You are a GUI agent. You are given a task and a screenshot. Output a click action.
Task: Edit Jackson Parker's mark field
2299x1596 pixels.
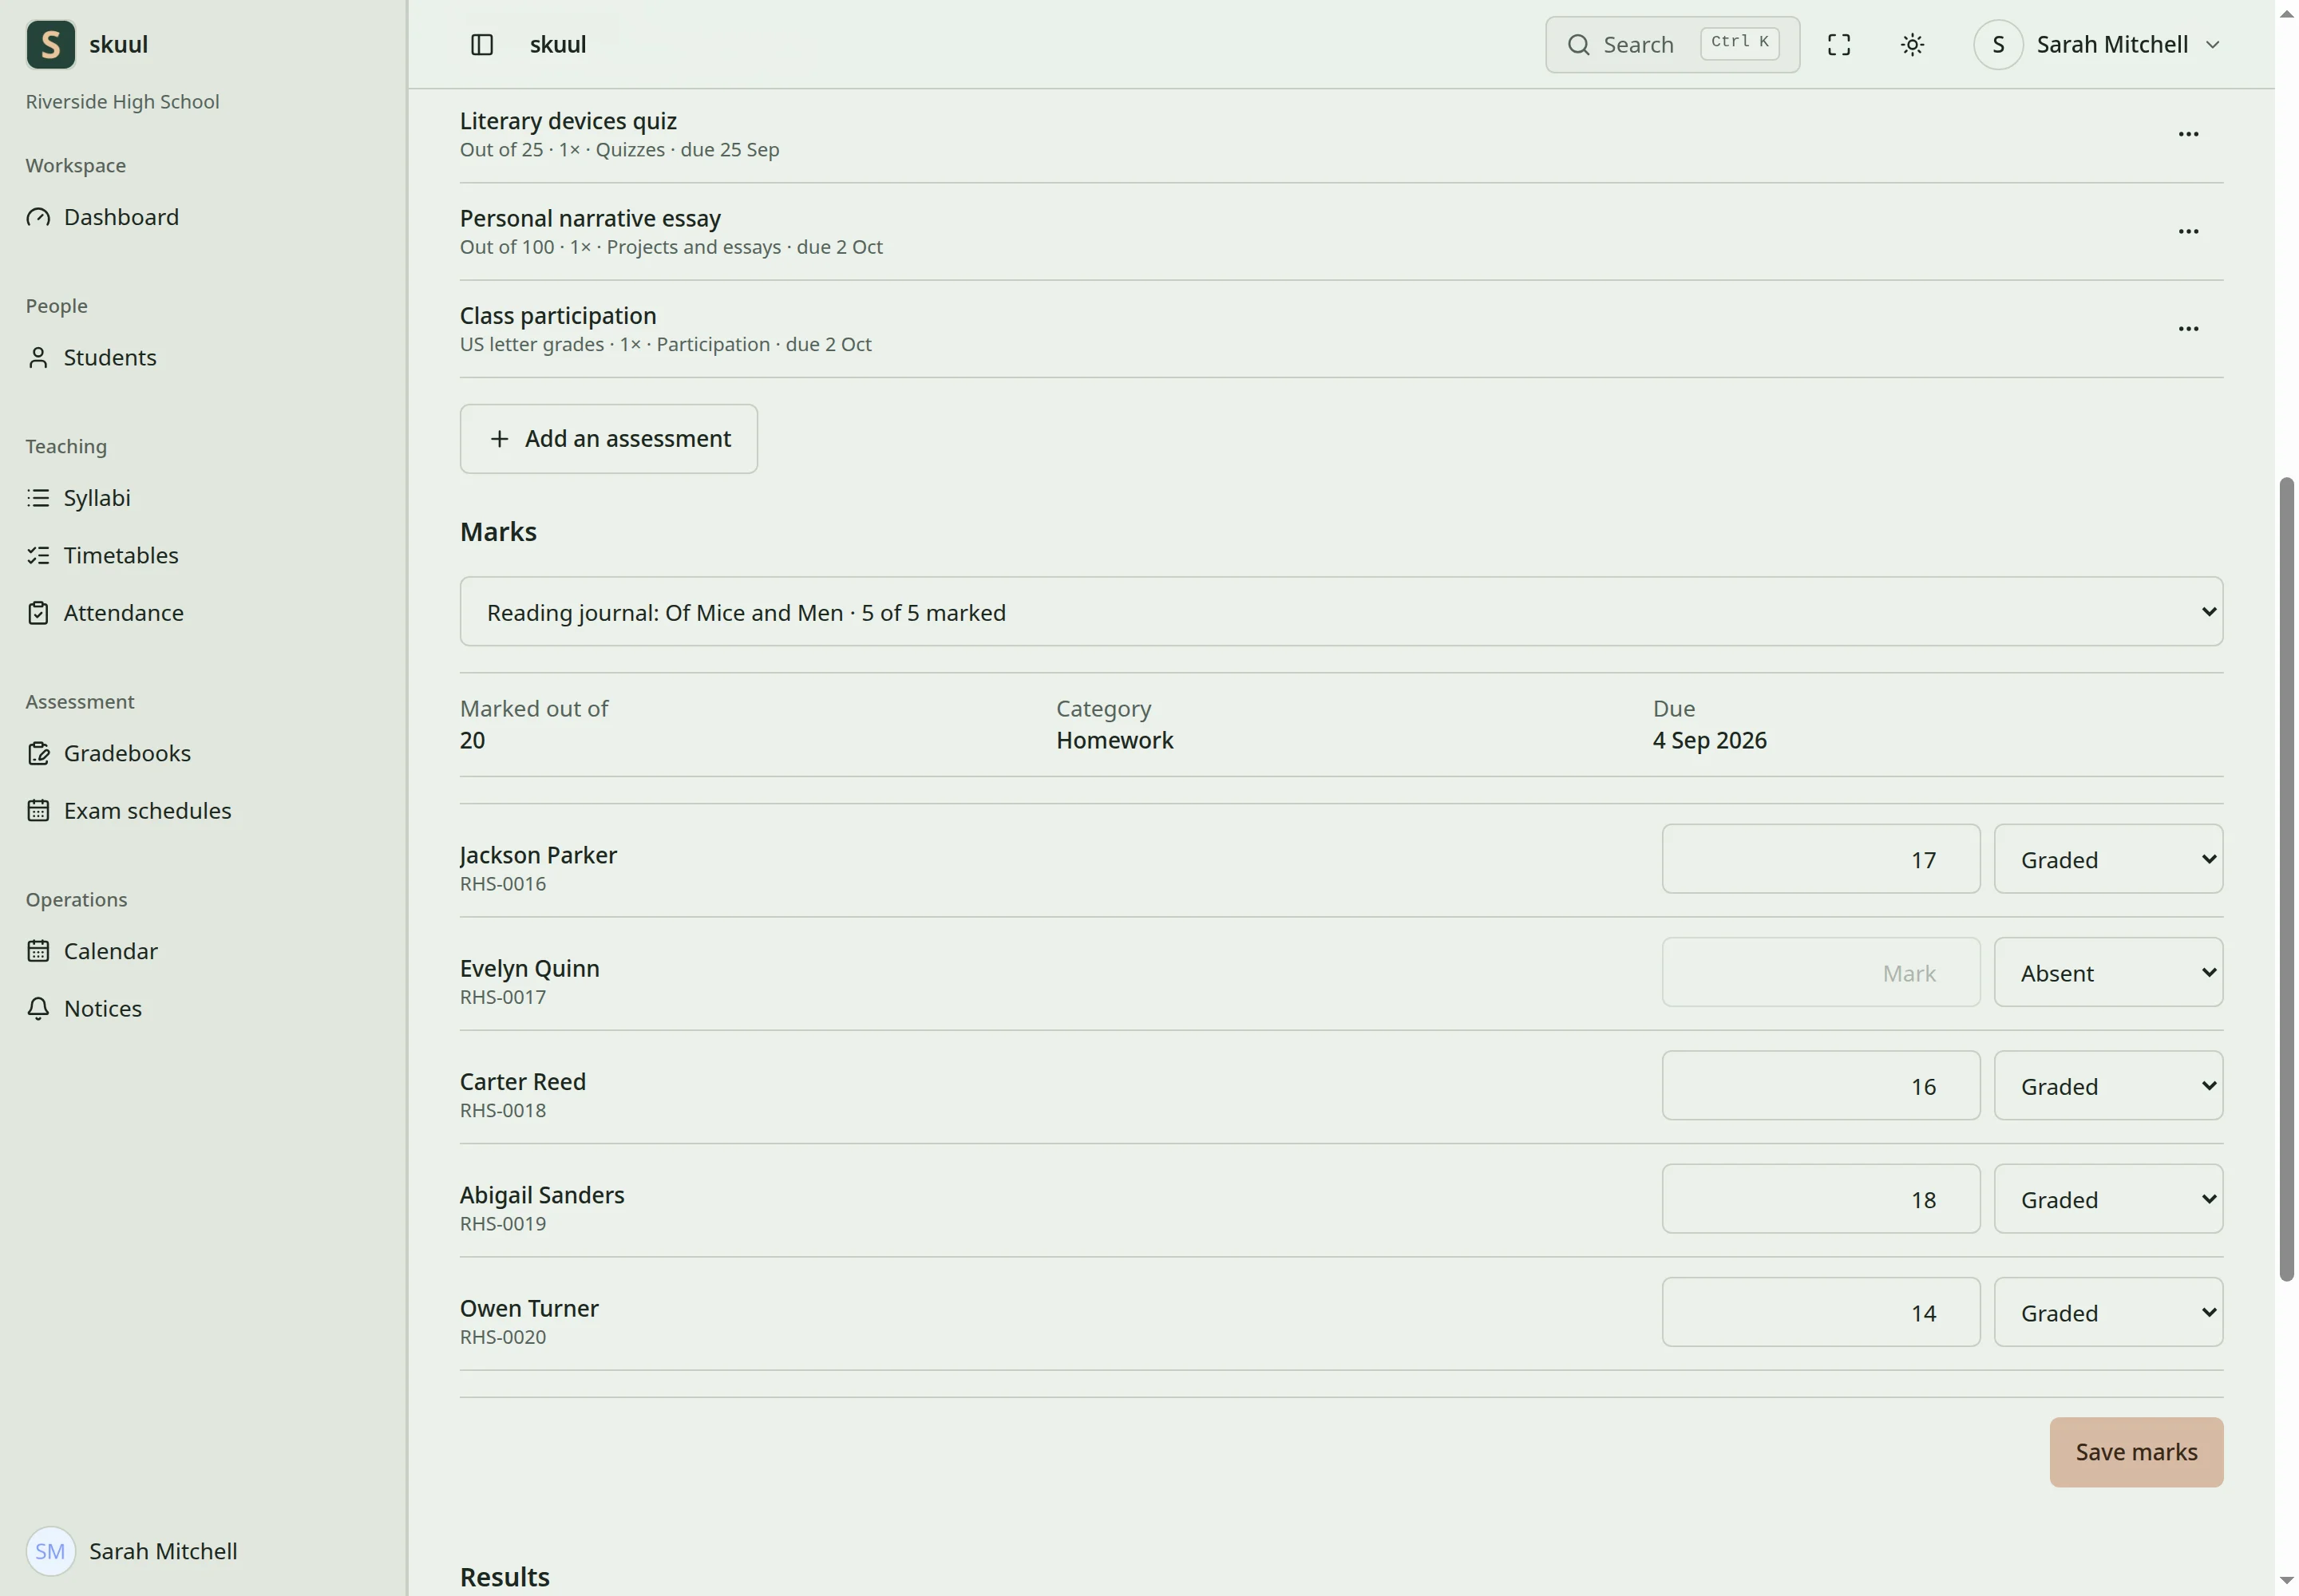coord(1820,859)
